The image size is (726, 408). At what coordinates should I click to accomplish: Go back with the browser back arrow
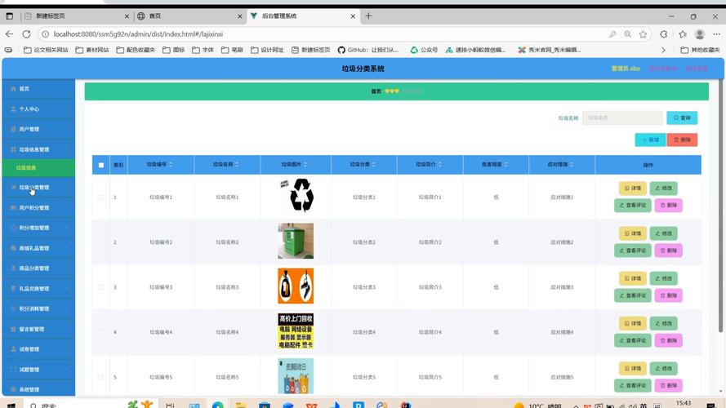coord(9,34)
